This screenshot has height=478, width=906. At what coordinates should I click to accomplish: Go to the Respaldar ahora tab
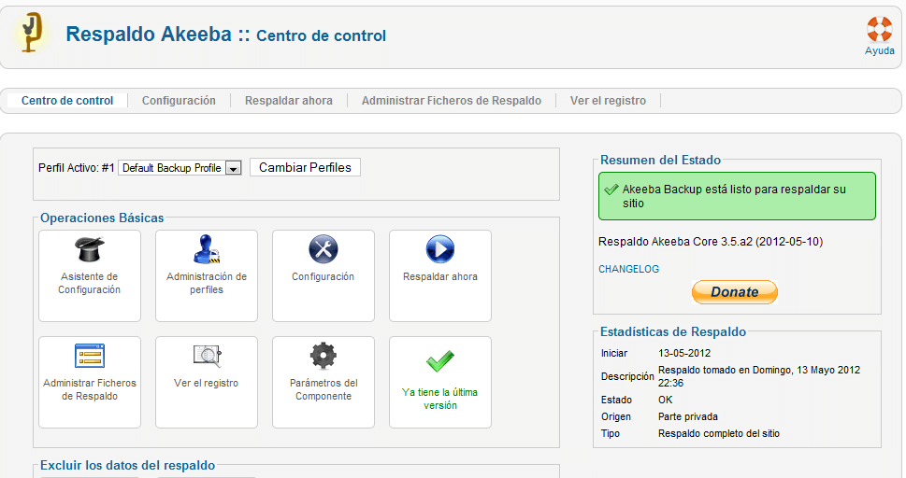(288, 101)
